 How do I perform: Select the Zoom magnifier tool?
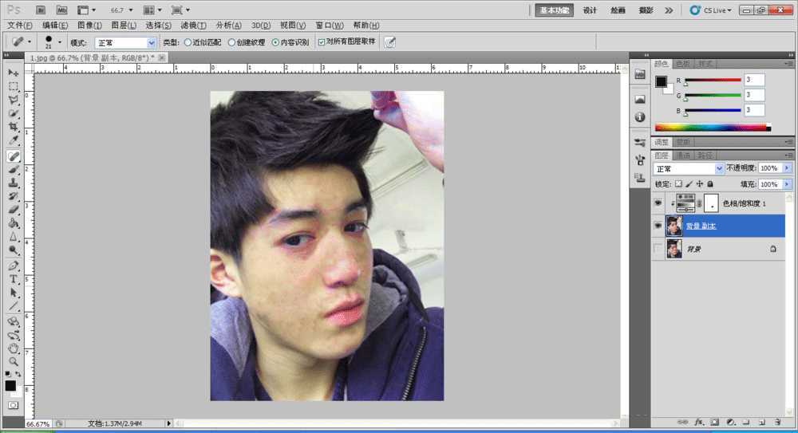[14, 361]
